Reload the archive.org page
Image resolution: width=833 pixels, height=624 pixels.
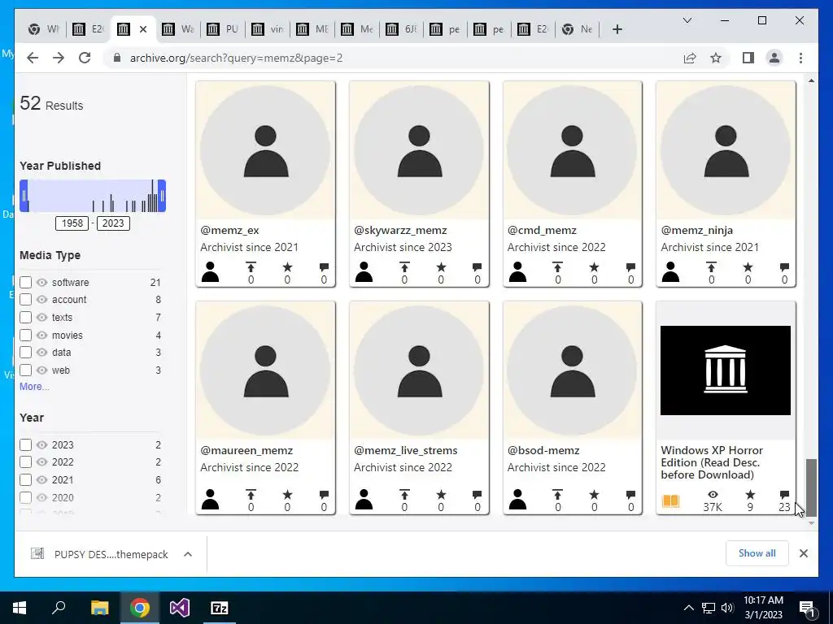click(85, 58)
